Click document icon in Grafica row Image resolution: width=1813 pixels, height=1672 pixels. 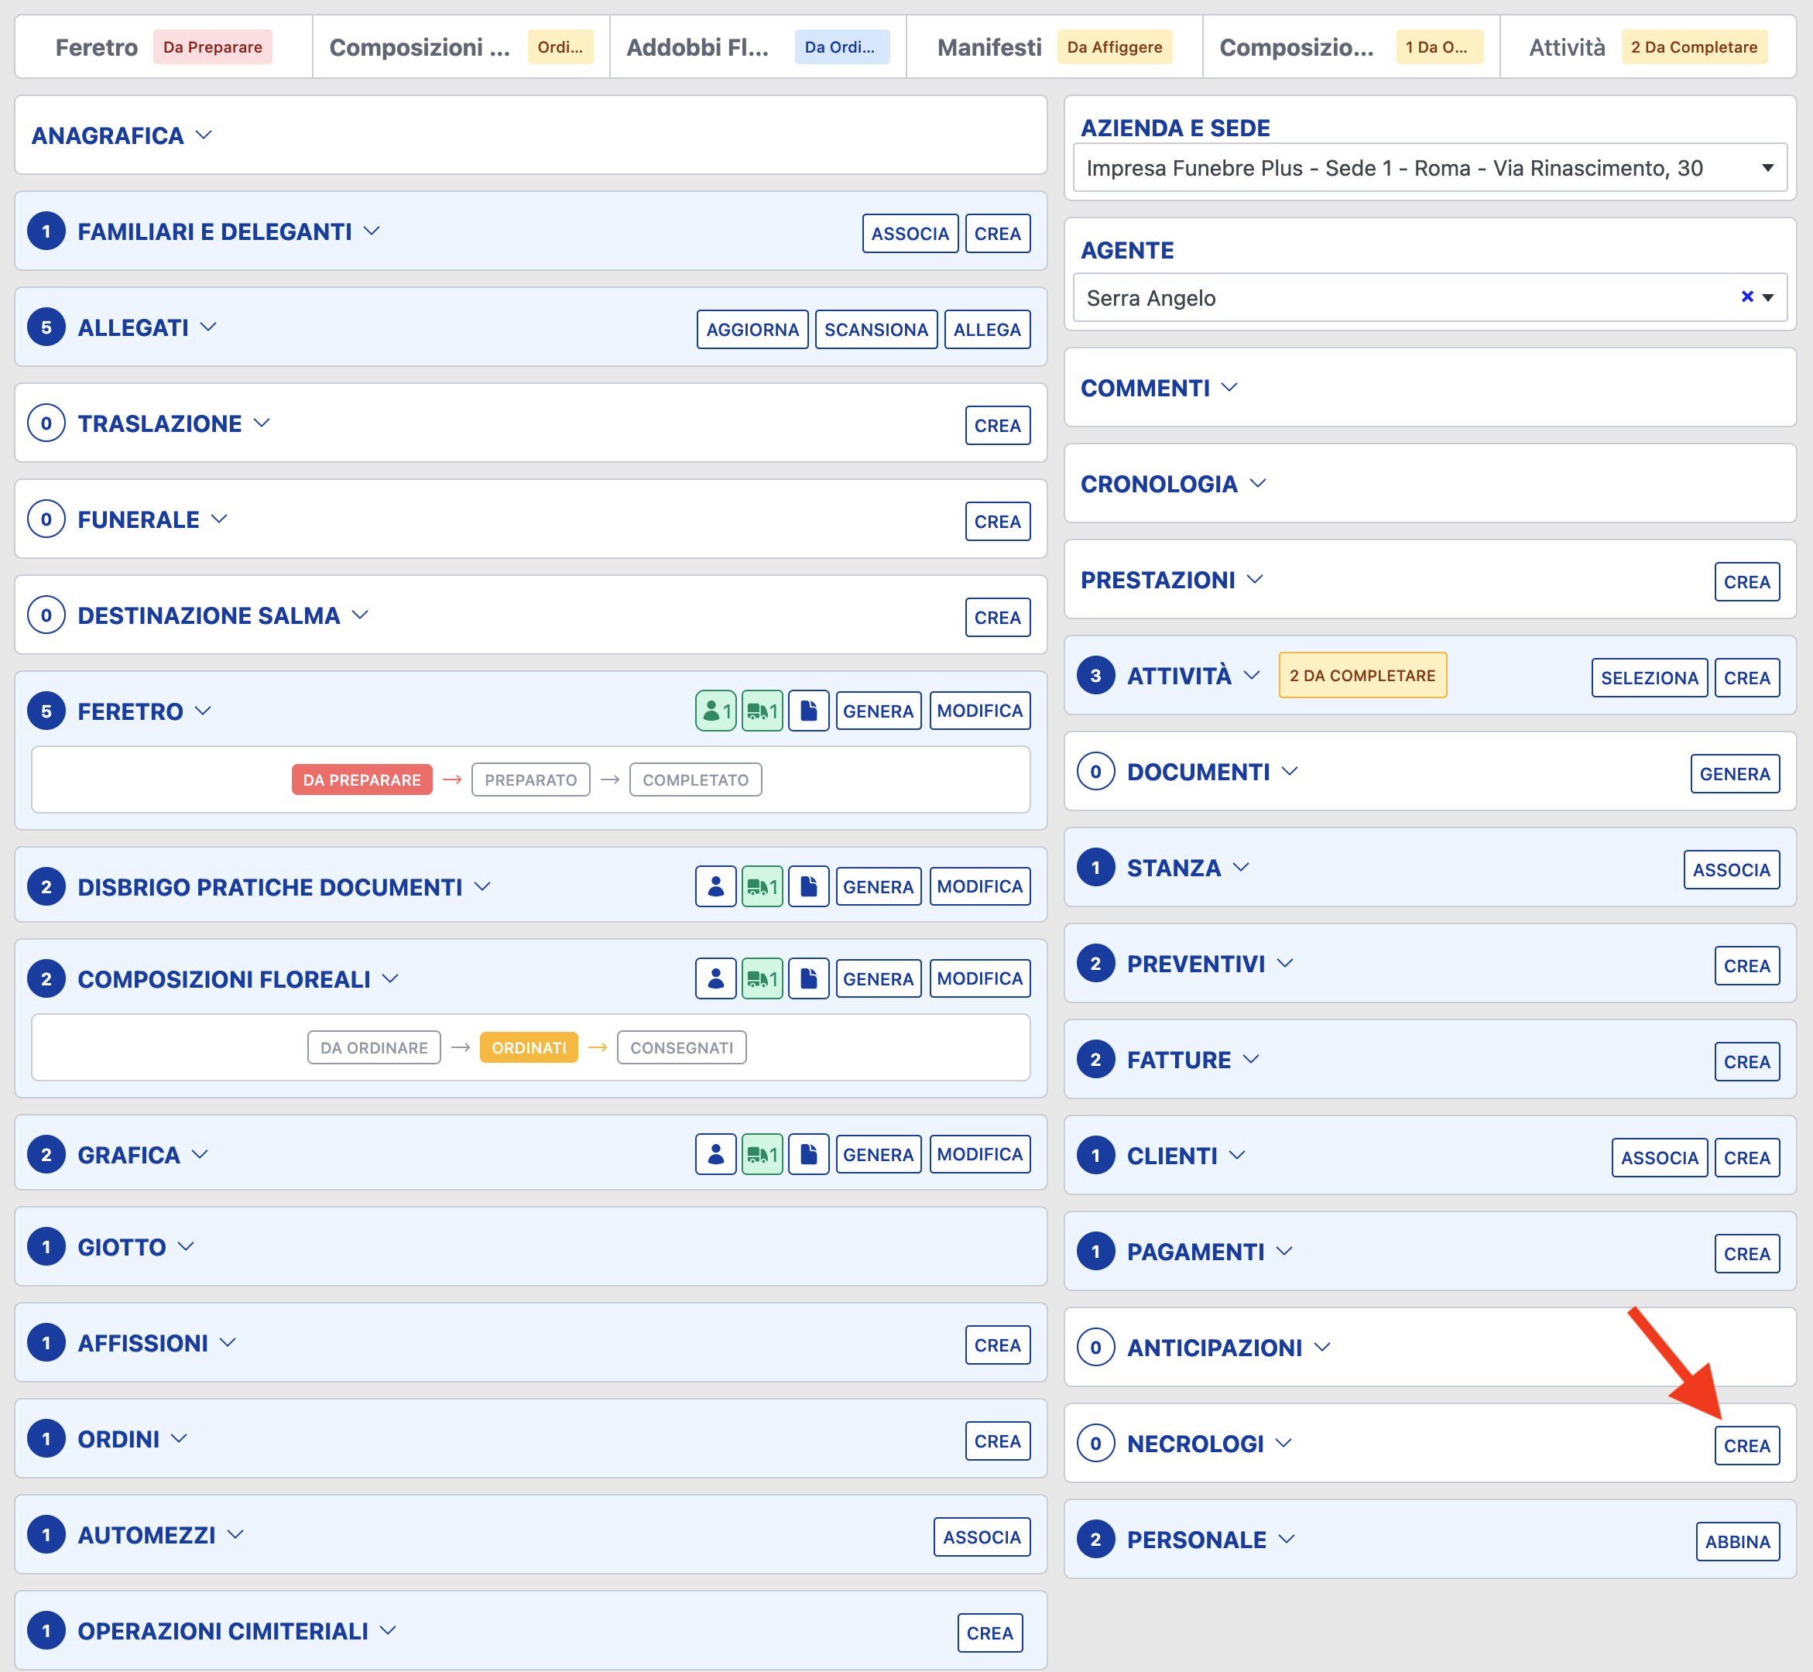[809, 1154]
